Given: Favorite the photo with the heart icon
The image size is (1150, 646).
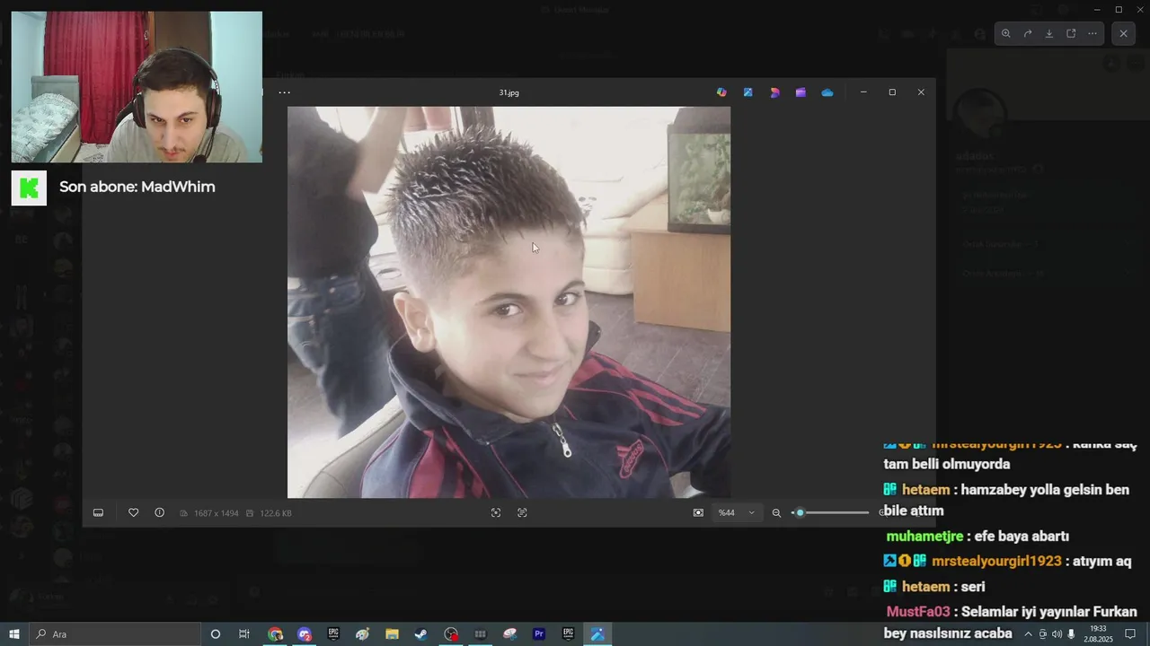Looking at the screenshot, I should click(133, 512).
